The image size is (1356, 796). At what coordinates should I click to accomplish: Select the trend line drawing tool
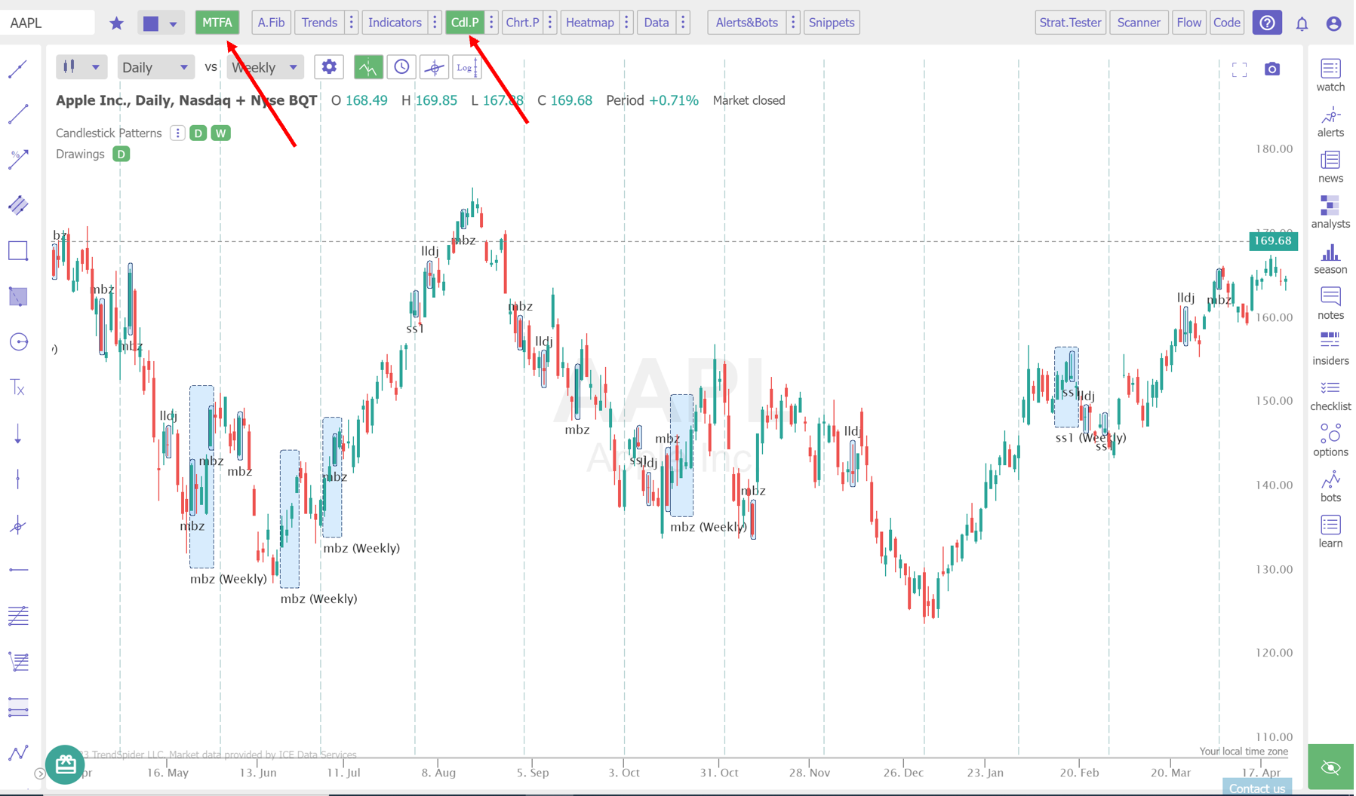coord(18,69)
